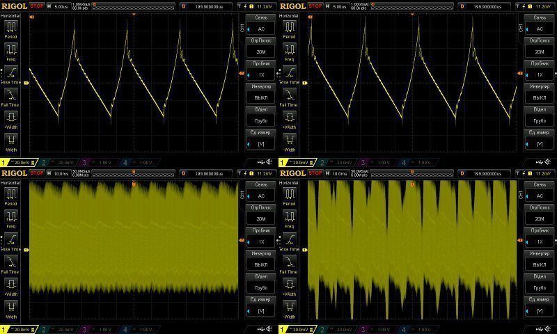Select channel 2 tab in upper-left scope
The image size is (557, 334).
[x=58, y=163]
